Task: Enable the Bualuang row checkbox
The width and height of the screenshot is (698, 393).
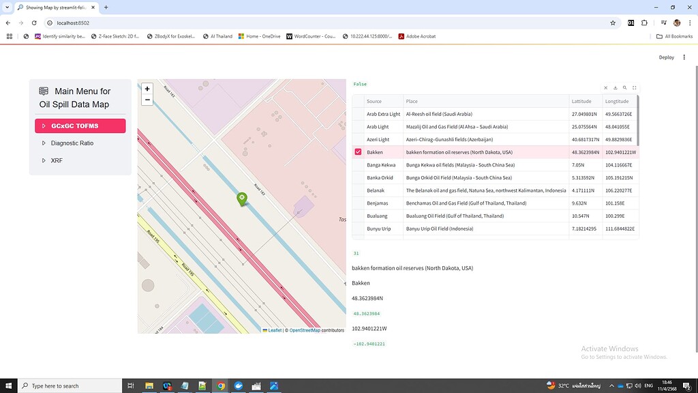Action: click(x=358, y=216)
